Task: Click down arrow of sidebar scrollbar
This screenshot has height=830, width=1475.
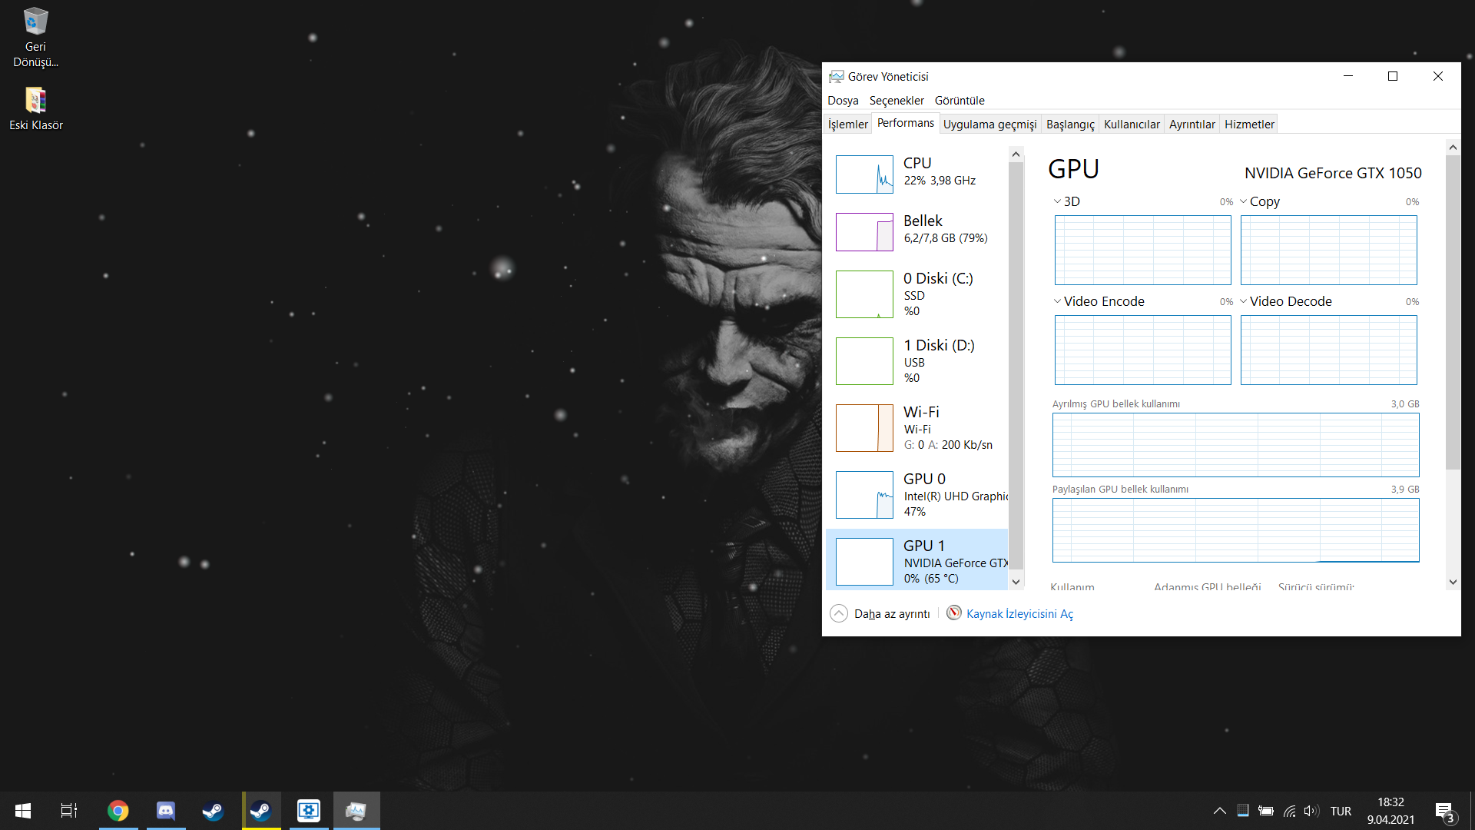Action: [x=1016, y=582]
